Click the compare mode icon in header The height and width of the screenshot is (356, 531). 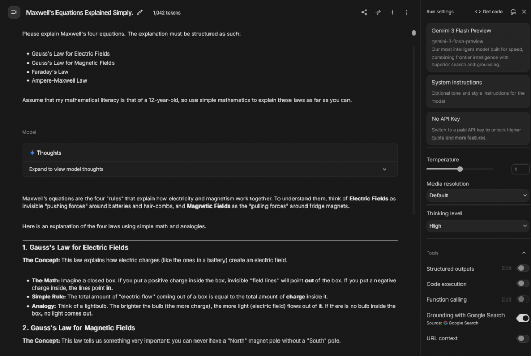(x=378, y=12)
